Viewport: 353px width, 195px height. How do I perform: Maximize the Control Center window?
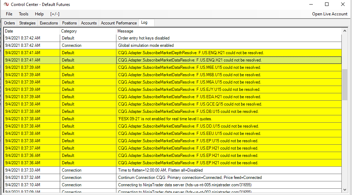(327, 4)
